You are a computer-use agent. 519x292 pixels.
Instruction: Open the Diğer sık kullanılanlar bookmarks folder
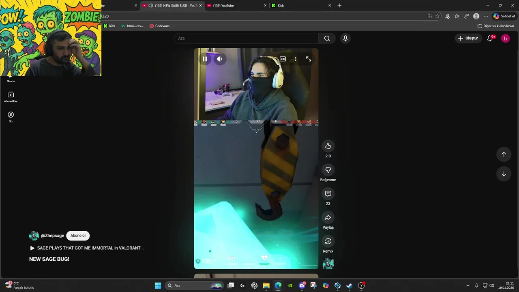(495, 26)
